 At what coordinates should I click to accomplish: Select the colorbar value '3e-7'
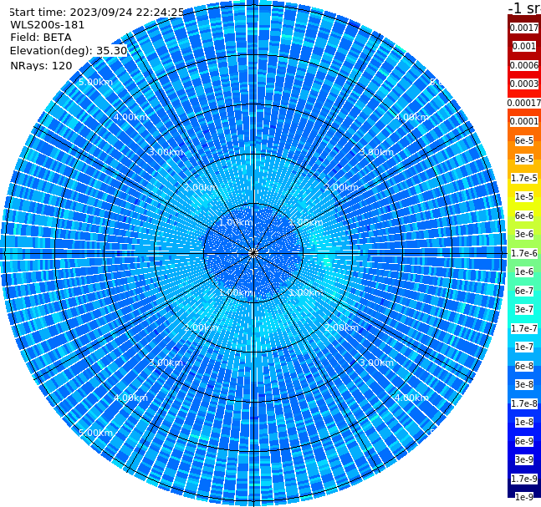click(524, 309)
